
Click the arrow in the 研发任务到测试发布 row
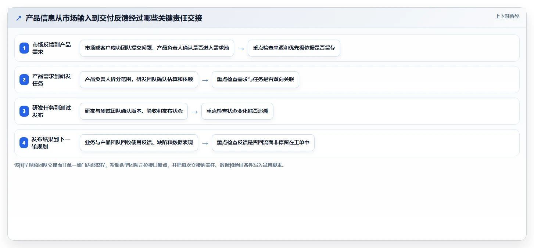point(195,112)
